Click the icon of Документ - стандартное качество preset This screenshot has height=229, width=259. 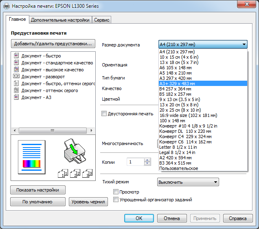[x=16, y=62]
